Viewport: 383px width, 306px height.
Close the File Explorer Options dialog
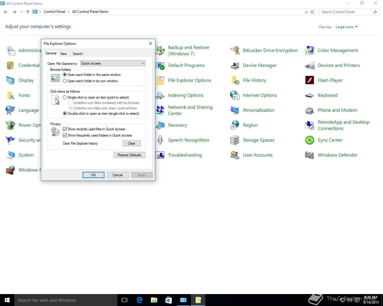tap(151, 43)
